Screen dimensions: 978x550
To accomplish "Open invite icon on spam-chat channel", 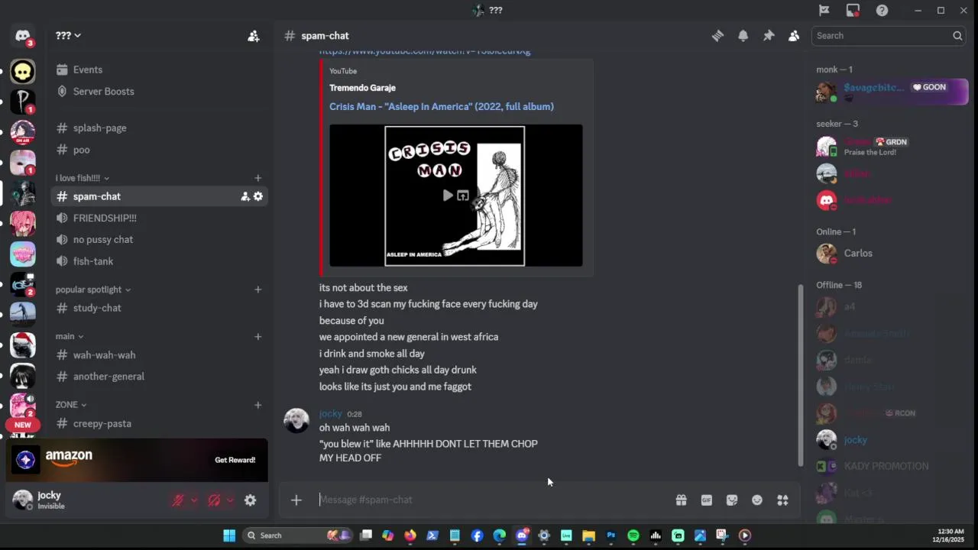I will pos(245,196).
